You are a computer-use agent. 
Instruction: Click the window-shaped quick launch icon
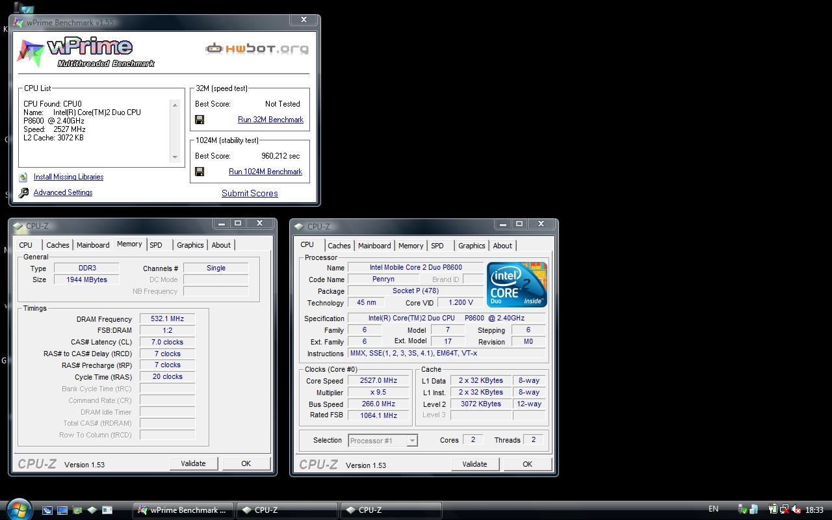(107, 510)
